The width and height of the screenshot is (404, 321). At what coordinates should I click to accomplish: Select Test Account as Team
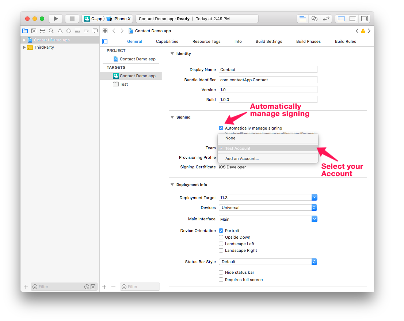[268, 148]
